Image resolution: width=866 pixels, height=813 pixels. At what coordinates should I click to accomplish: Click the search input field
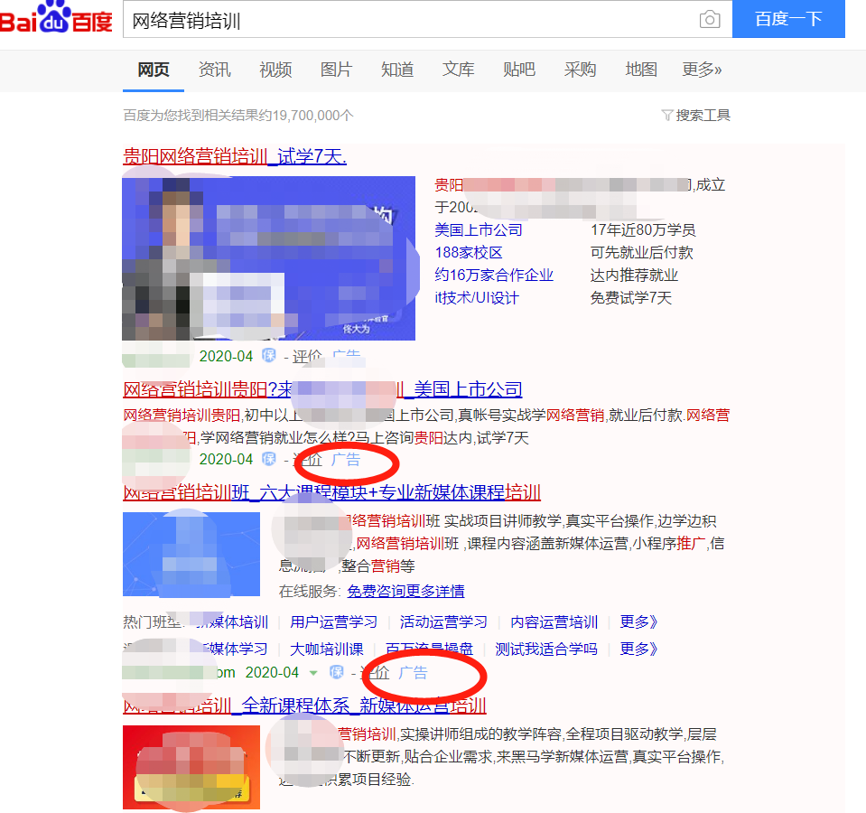(x=427, y=19)
